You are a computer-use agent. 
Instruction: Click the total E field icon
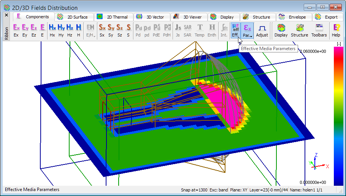coord(42,30)
